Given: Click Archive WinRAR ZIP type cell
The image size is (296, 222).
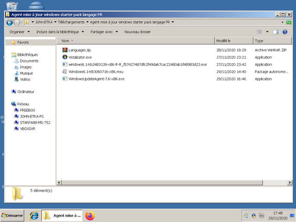Looking at the screenshot, I should 271,50.
